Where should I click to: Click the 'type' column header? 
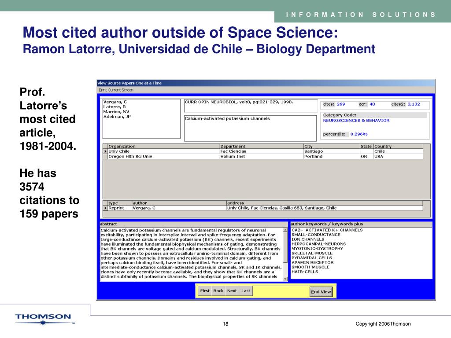click(120, 203)
